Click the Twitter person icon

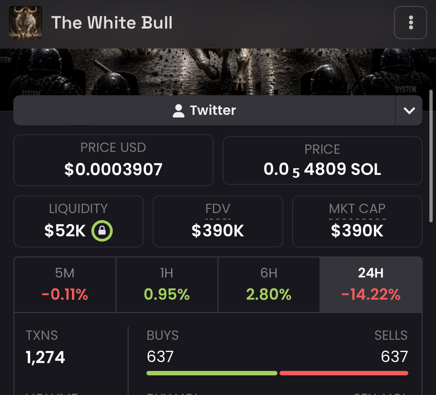coord(179,110)
